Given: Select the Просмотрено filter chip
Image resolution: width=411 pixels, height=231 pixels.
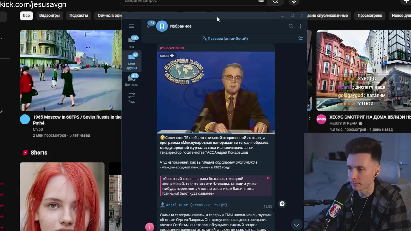Looking at the screenshot, I should (370, 15).
